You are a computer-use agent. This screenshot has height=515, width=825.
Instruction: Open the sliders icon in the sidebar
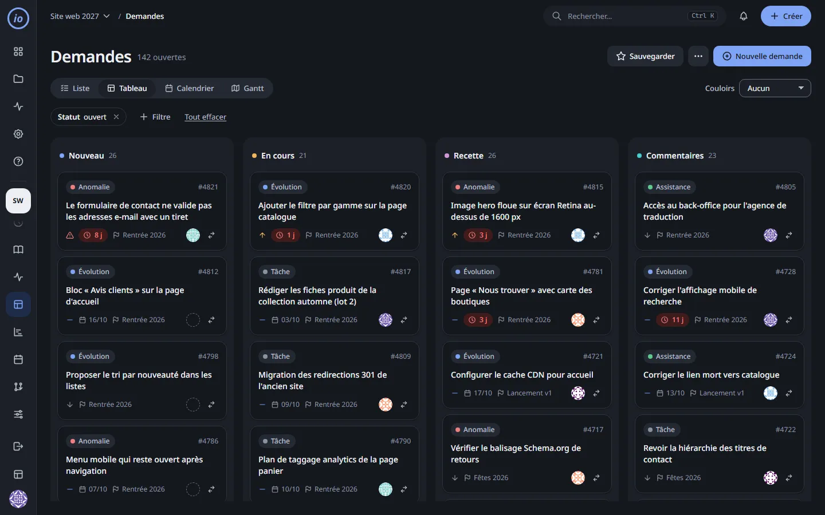[x=18, y=414]
